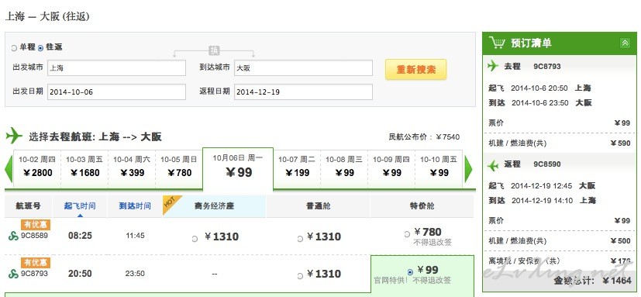Select the round-trip radio button
Screen dimensions: 641x297
pos(40,48)
